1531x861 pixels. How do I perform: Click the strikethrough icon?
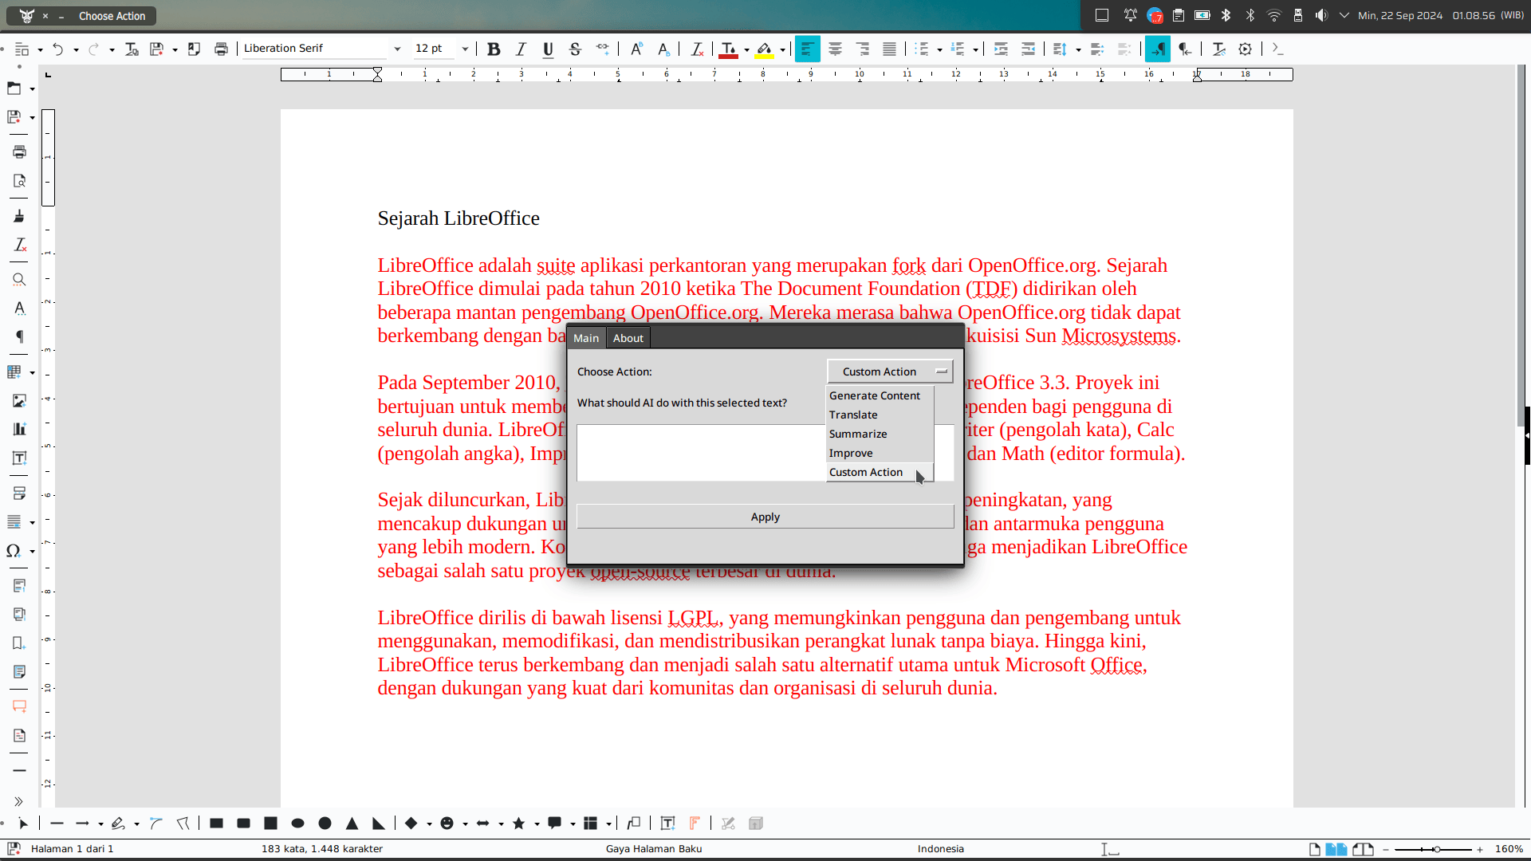575,49
